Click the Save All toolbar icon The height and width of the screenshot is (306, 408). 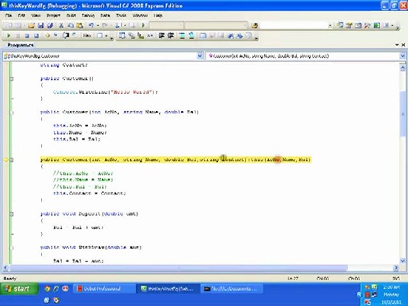pos(50,25)
